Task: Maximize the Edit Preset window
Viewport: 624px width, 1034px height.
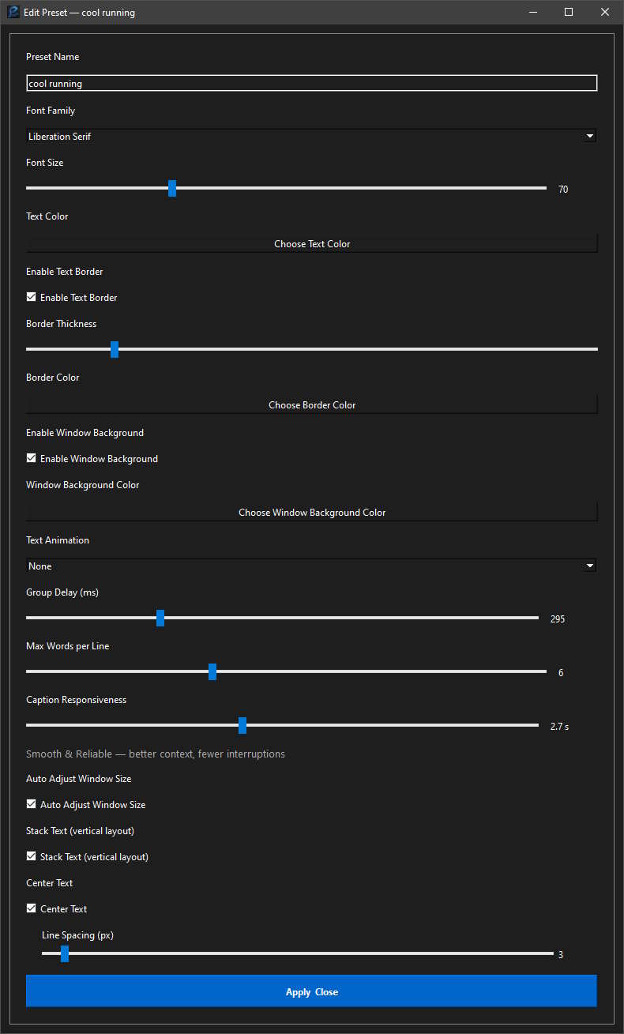Action: click(569, 12)
